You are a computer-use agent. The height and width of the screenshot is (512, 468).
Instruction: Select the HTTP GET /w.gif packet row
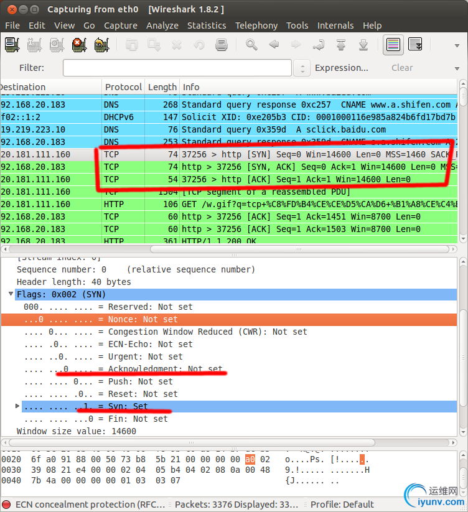[229, 204]
